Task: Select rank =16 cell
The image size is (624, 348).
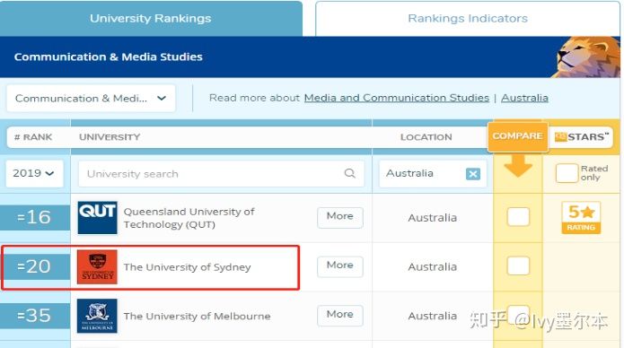Action: pos(35,217)
